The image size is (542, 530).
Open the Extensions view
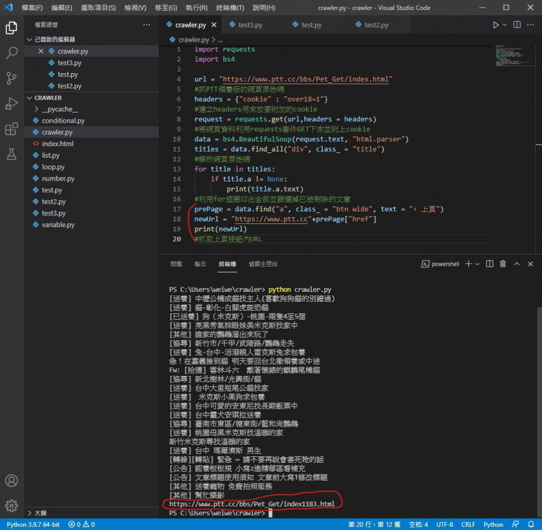click(12, 129)
